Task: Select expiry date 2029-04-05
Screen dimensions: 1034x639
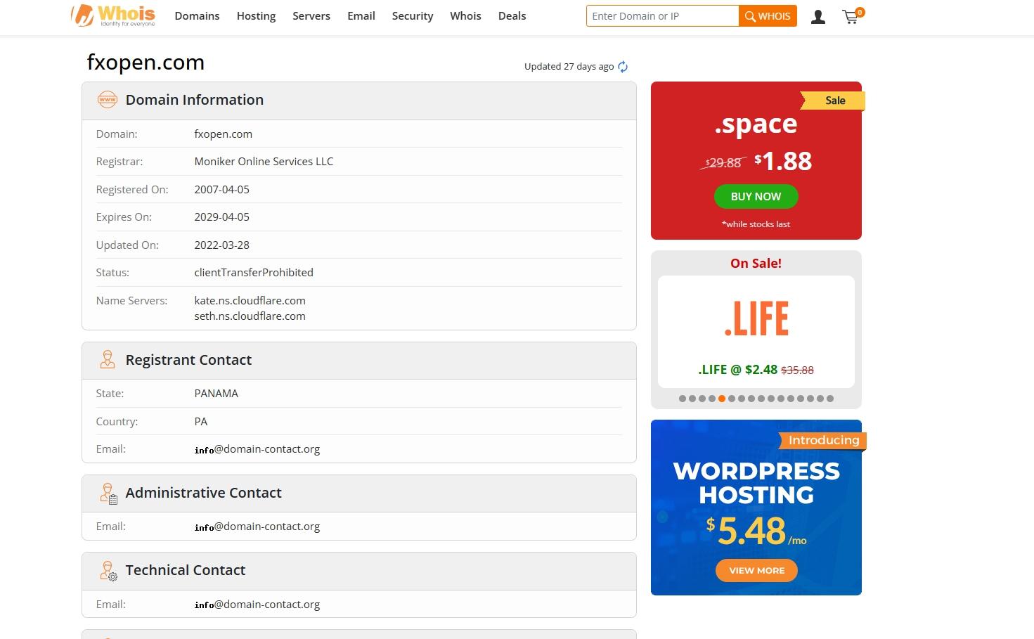Action: click(x=222, y=217)
